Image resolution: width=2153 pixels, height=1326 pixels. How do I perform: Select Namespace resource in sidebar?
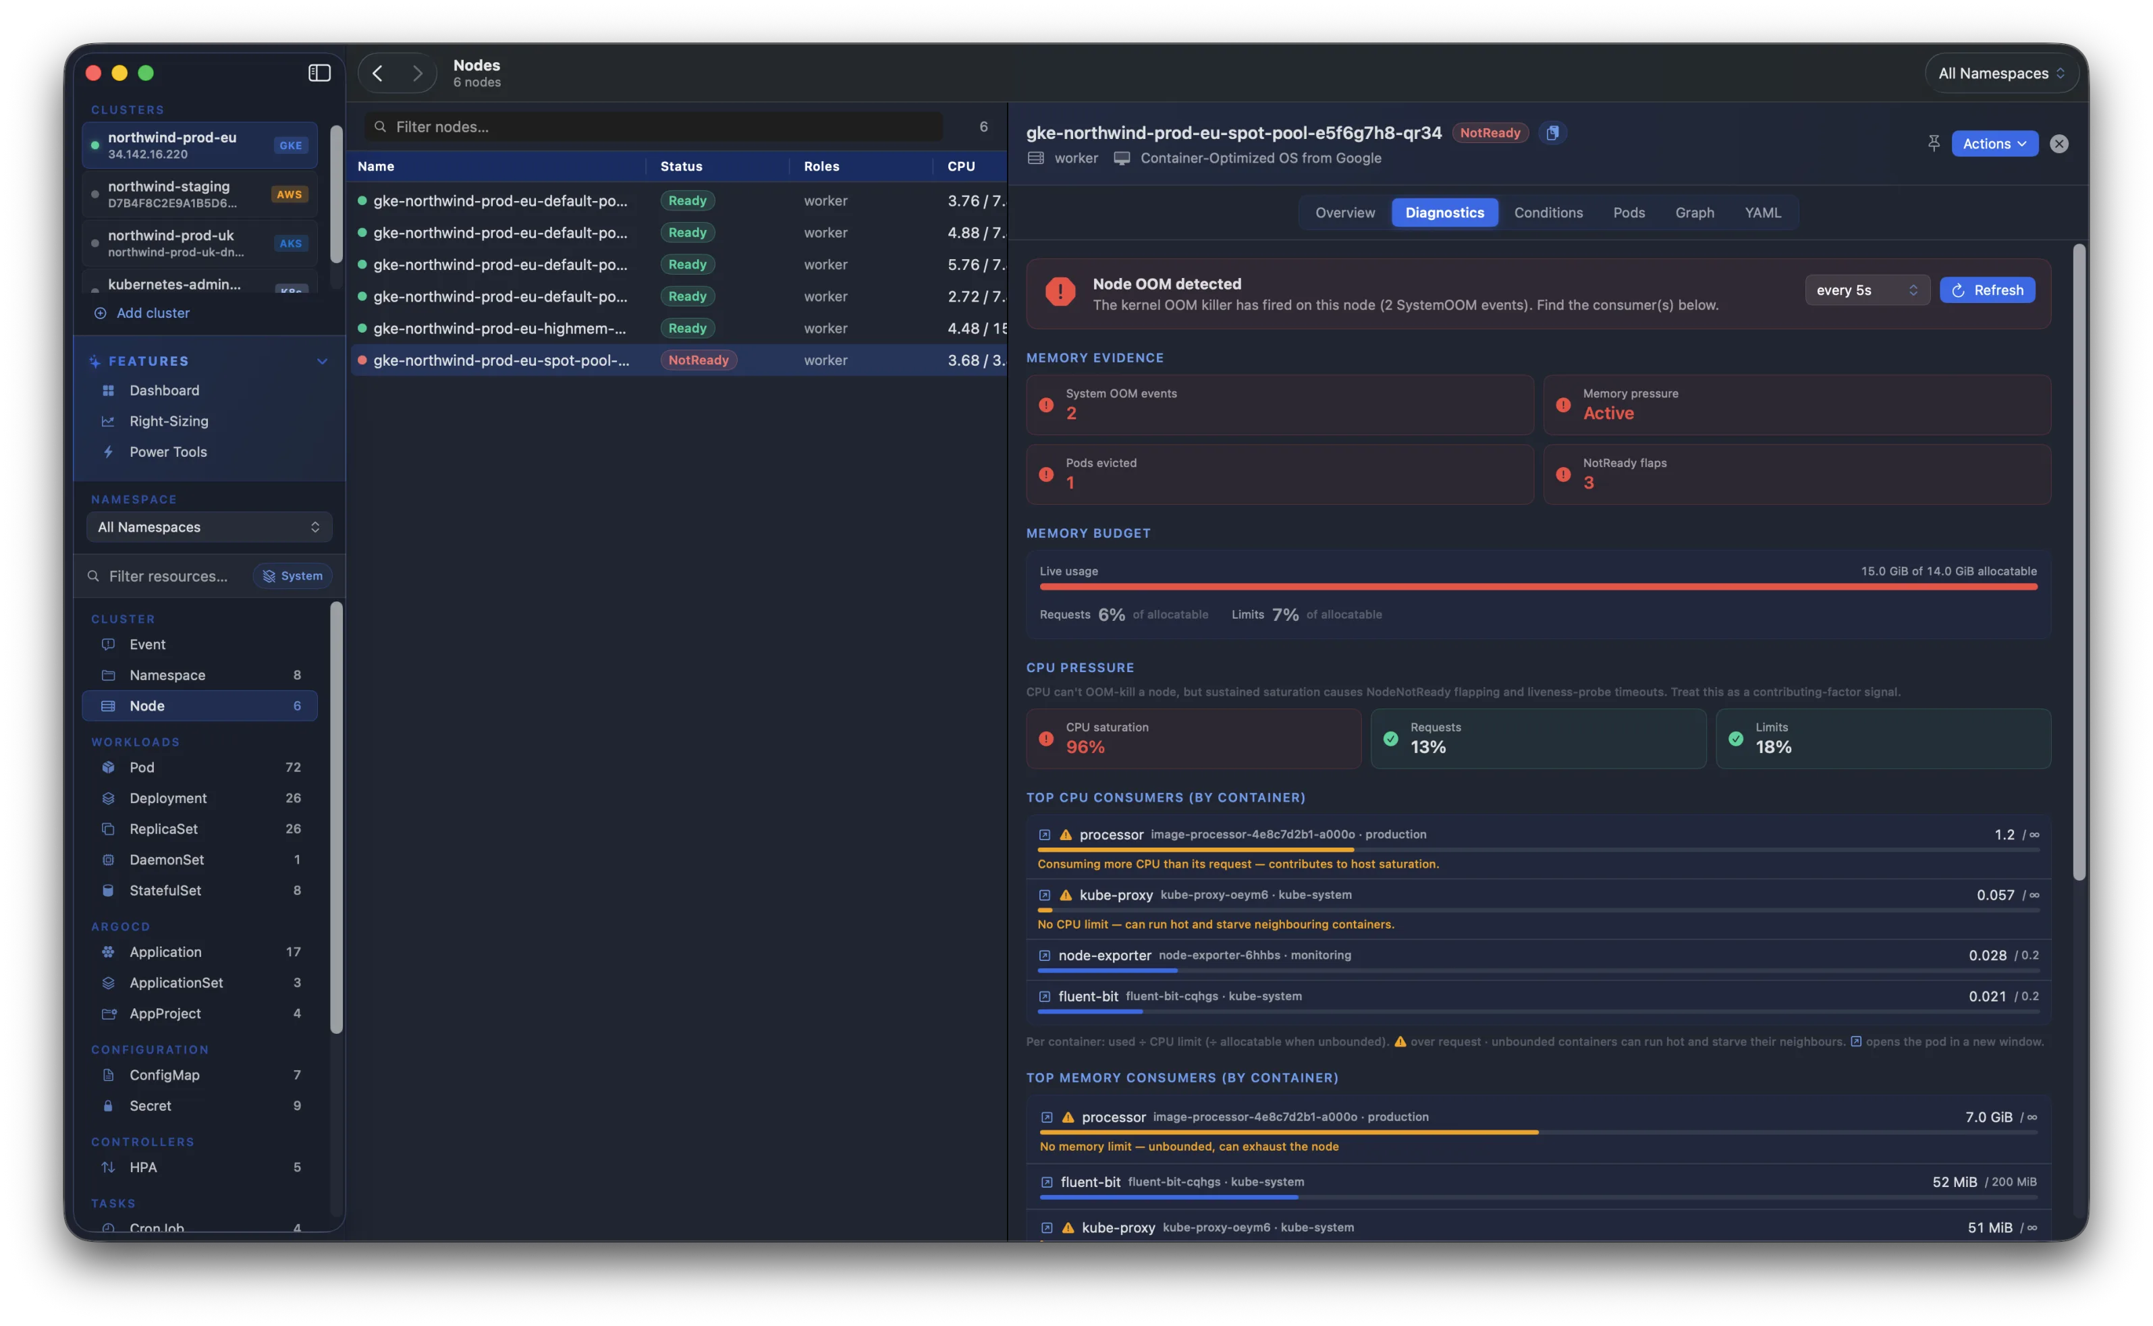point(200,675)
